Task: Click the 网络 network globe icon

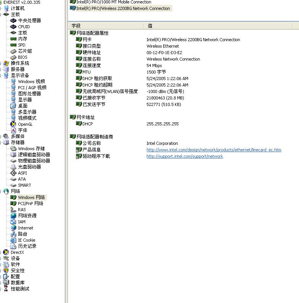Action: pos(6,191)
